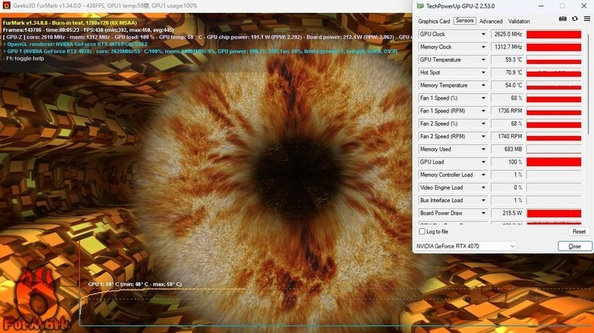Viewport: 594px width, 333px height.
Task: Go to the Validation tab
Action: [x=519, y=22]
